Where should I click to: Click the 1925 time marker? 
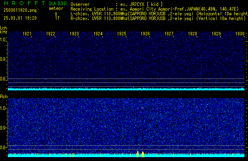[121, 34]
